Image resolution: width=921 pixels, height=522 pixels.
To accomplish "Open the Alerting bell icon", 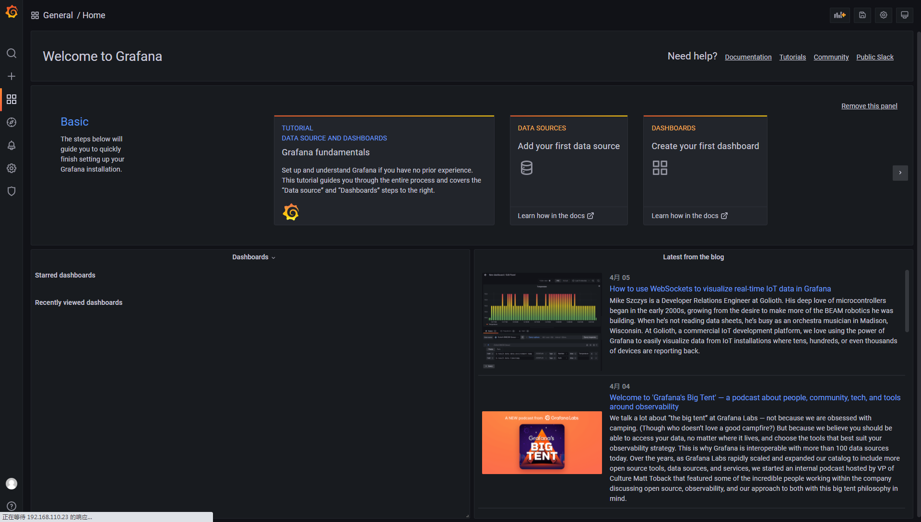I will [12, 145].
